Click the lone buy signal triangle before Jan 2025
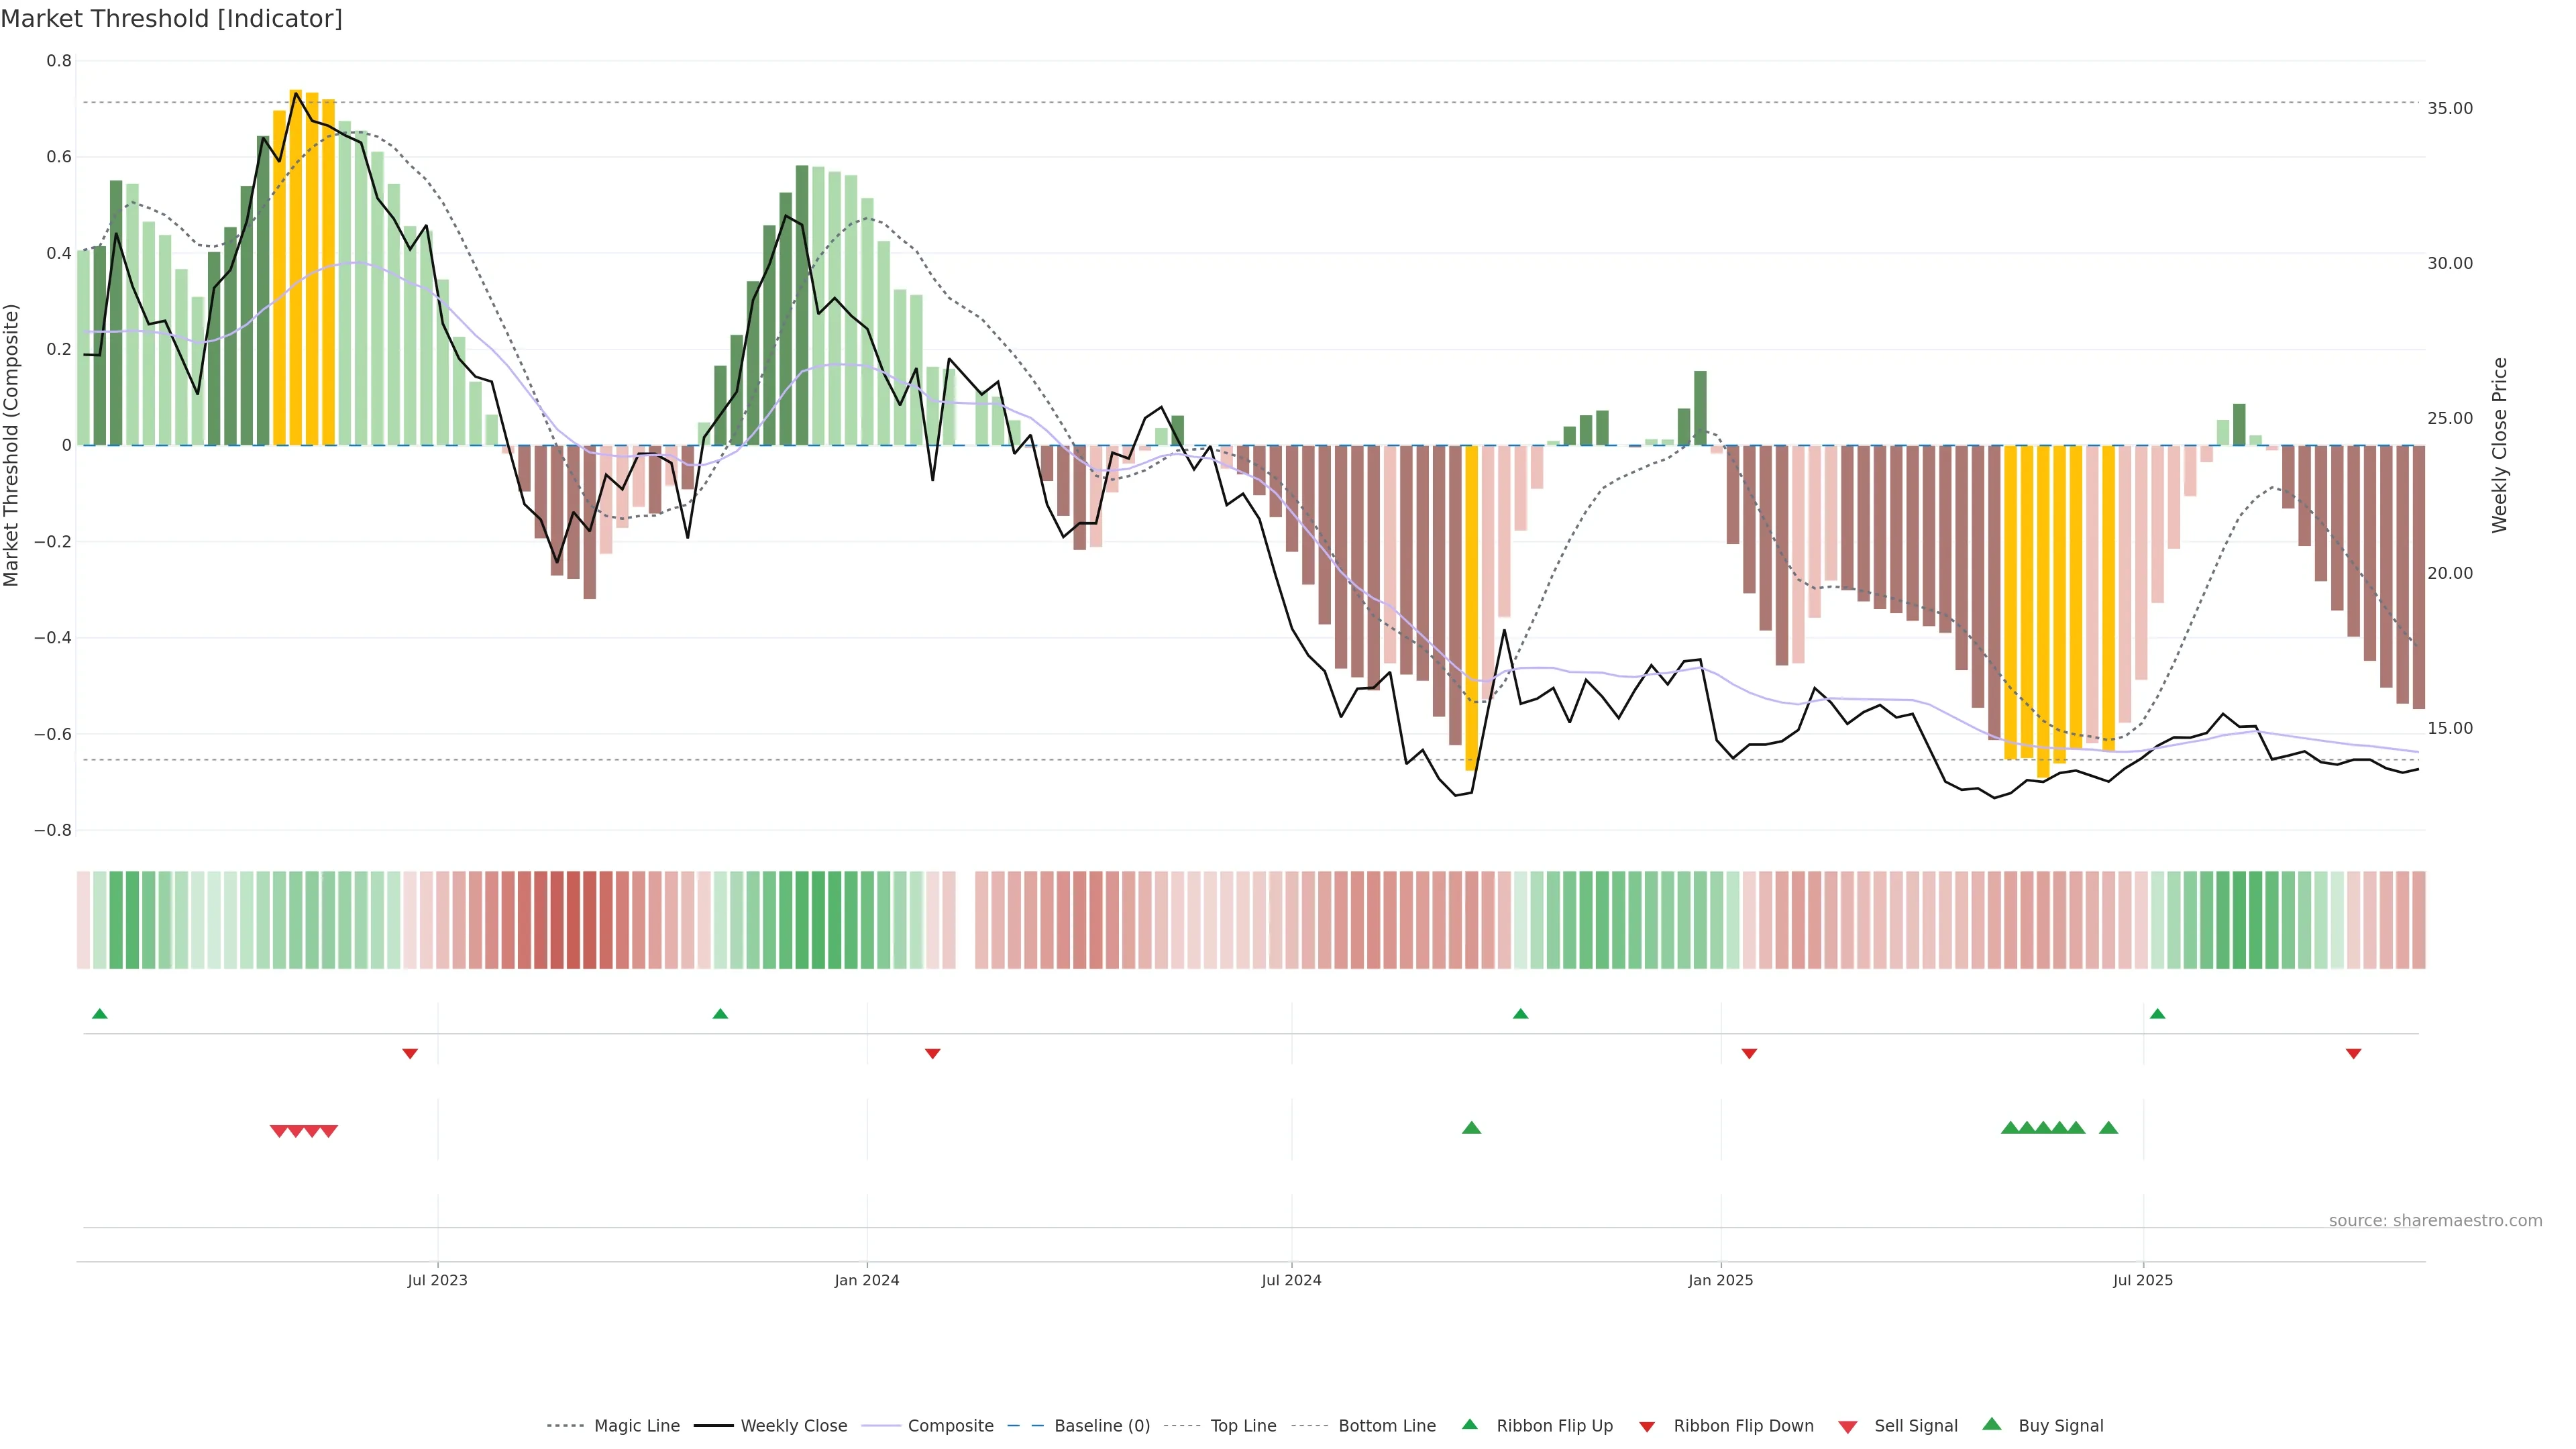 click(x=1471, y=1128)
